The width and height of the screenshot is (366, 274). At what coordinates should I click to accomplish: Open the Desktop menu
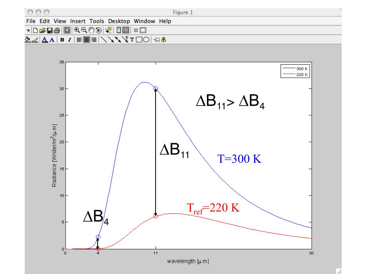click(x=119, y=21)
